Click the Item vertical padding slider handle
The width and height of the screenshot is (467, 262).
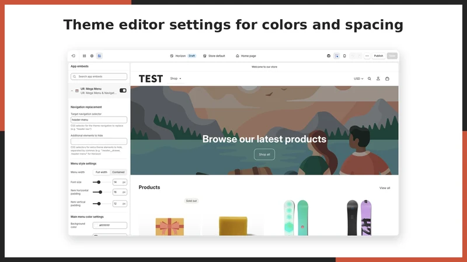point(99,204)
